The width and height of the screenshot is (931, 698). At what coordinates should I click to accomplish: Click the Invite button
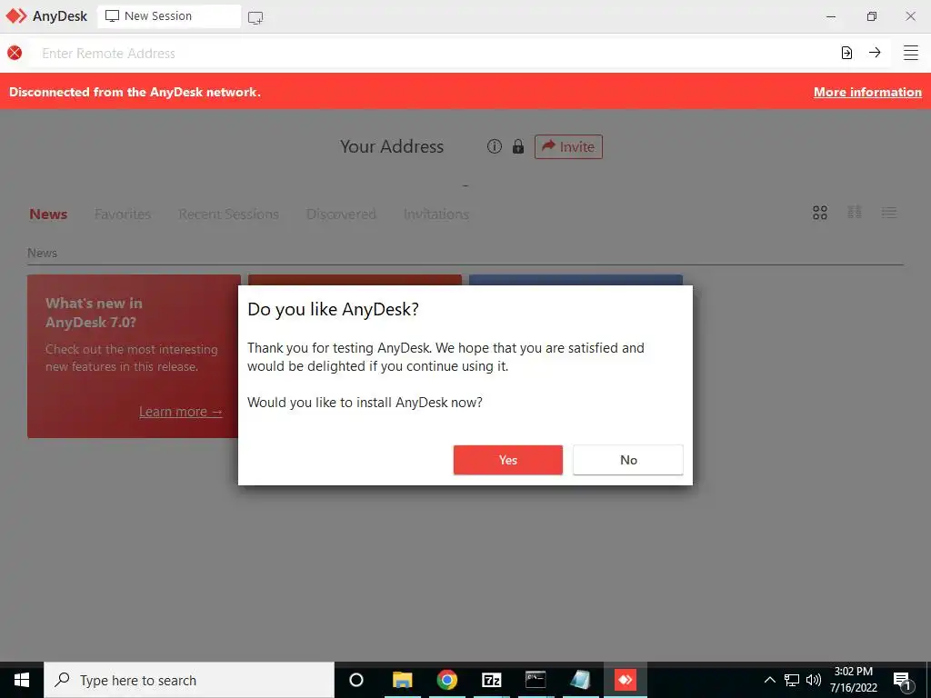tap(568, 146)
